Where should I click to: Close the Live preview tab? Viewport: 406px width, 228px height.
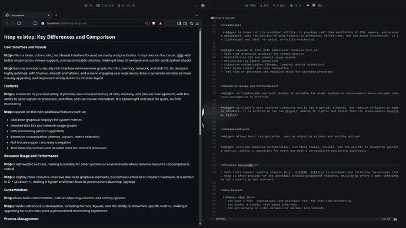(48, 15)
